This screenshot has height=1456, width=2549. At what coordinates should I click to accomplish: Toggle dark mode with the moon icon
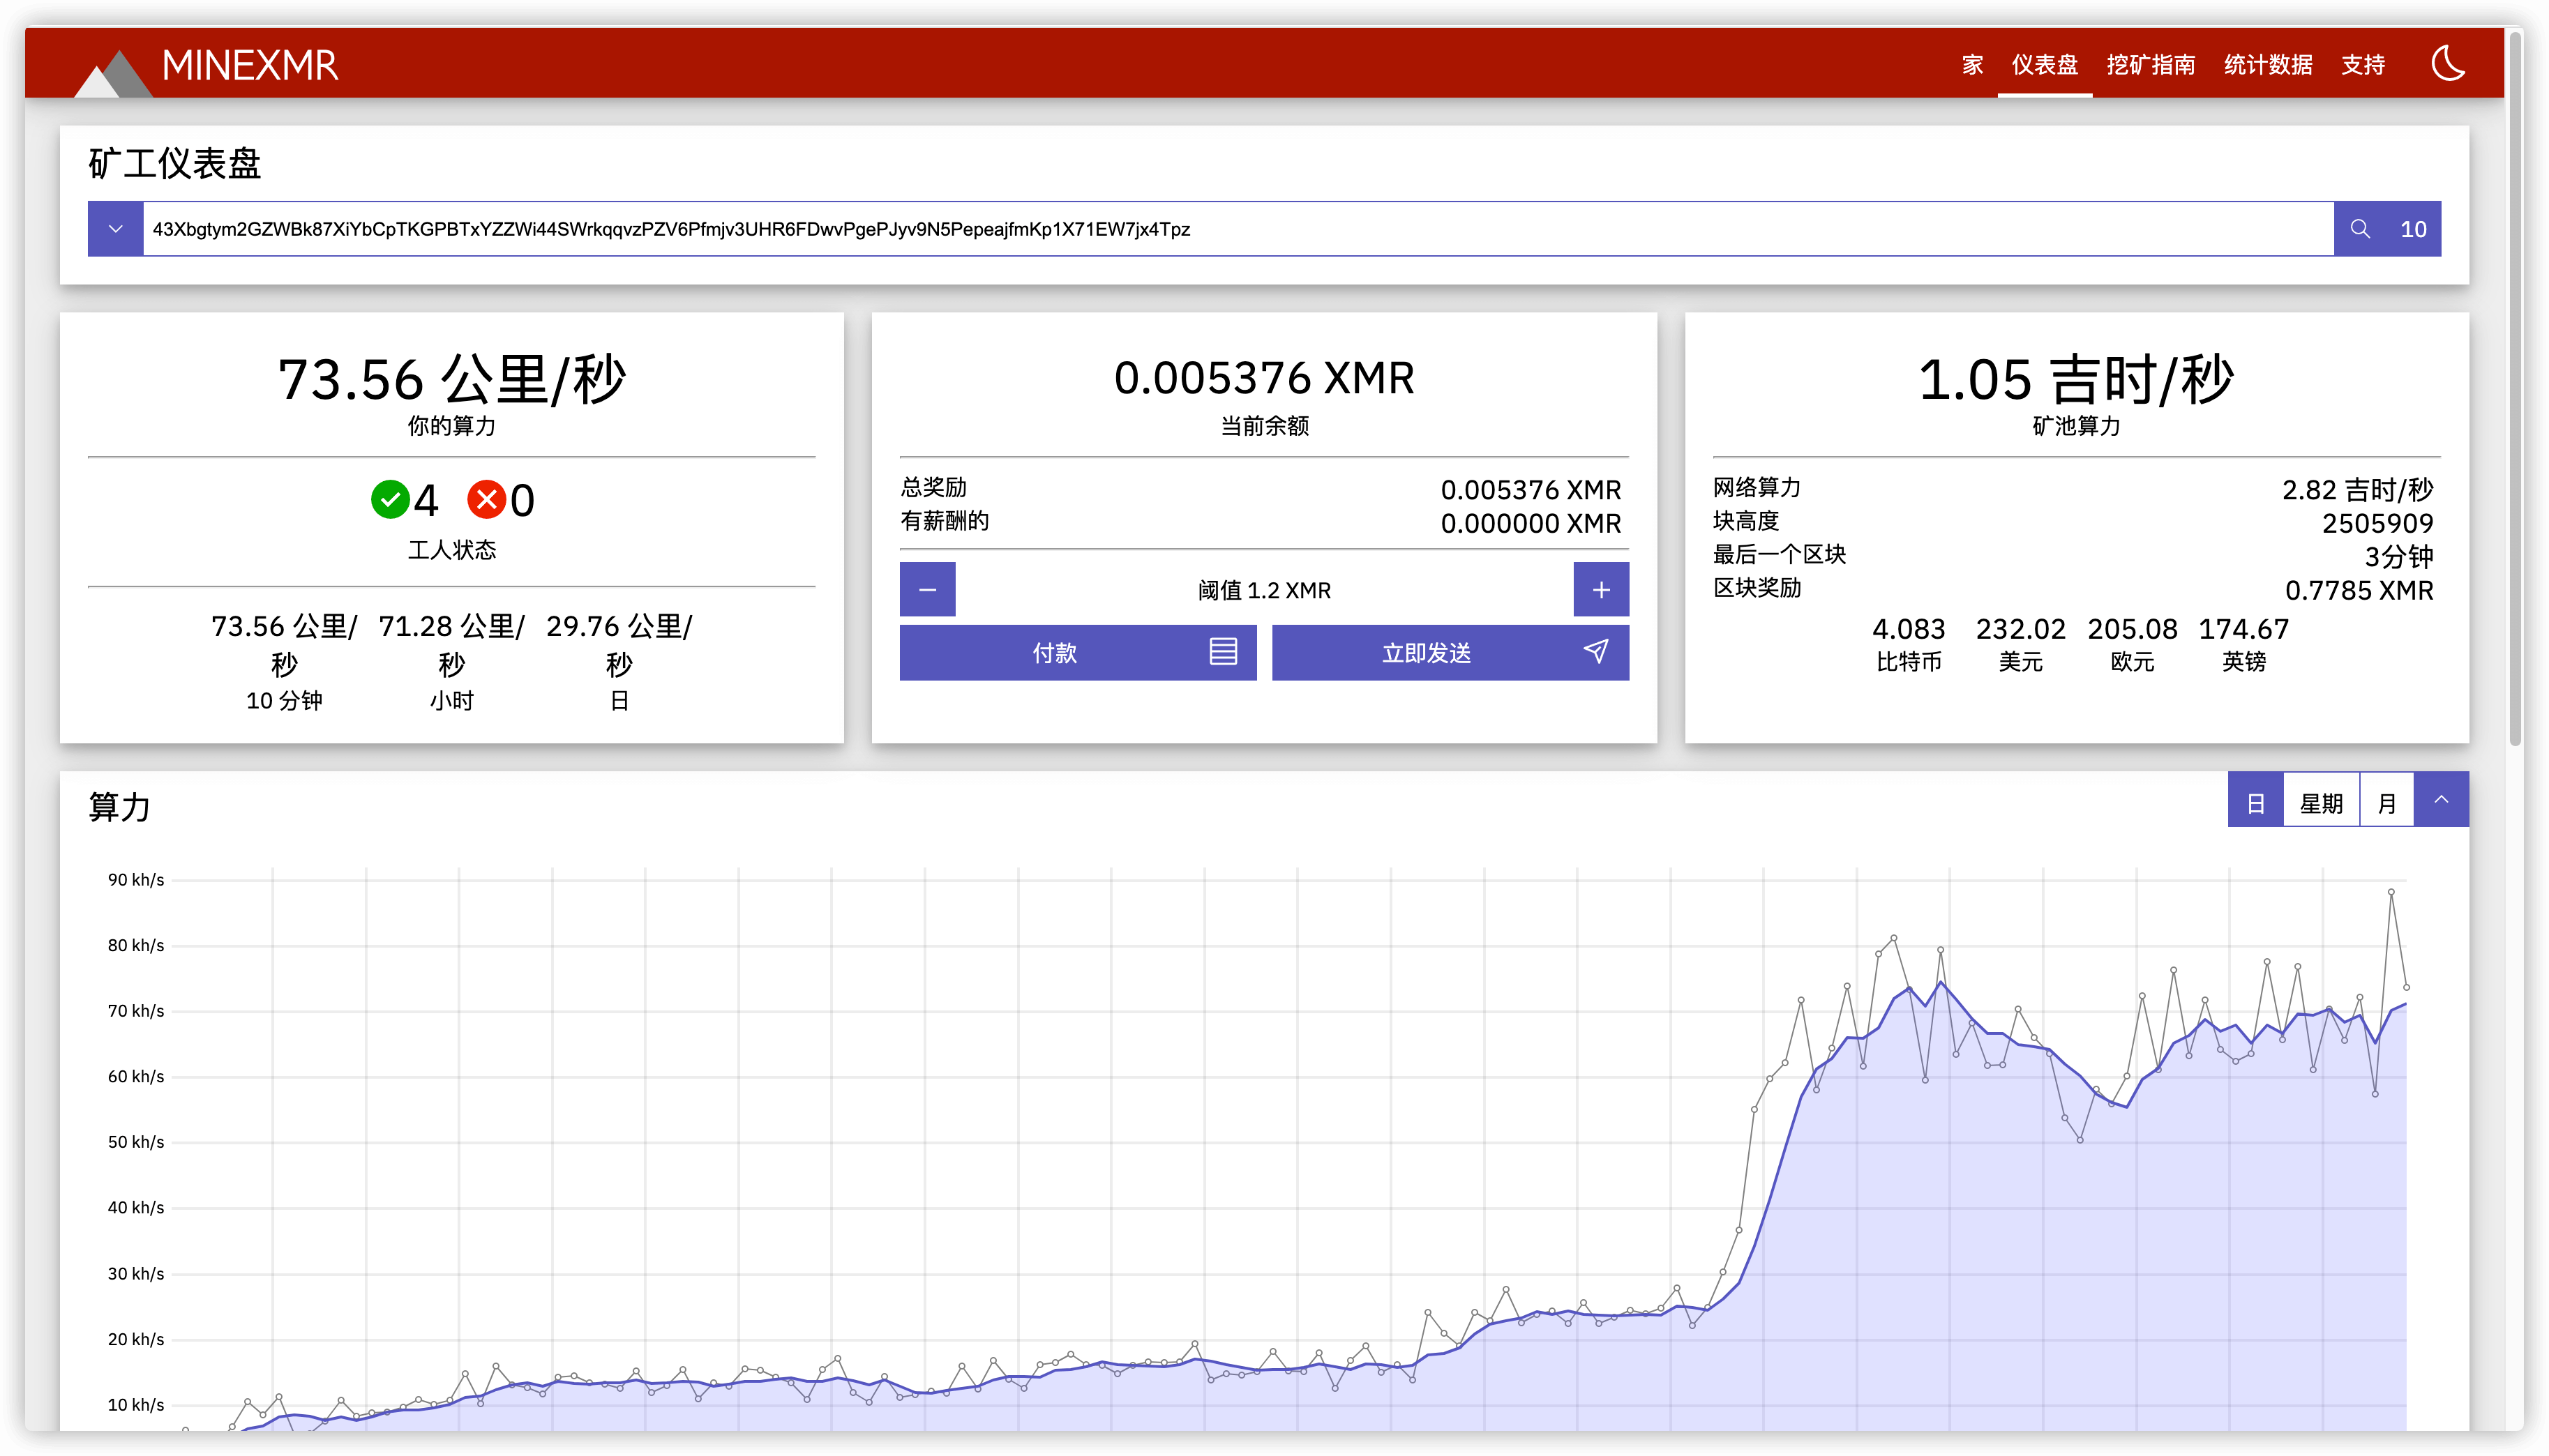click(2447, 64)
